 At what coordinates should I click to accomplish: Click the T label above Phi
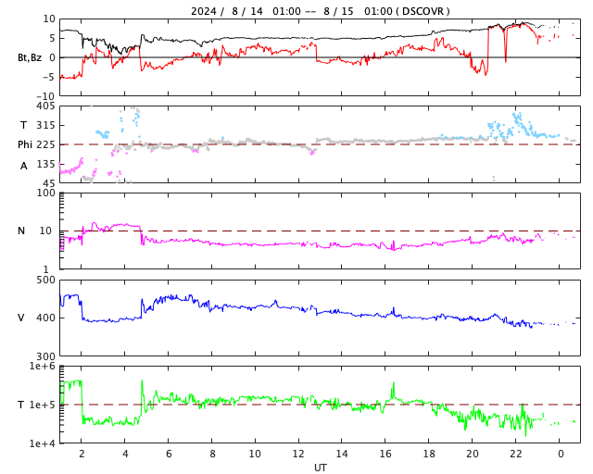(x=23, y=125)
